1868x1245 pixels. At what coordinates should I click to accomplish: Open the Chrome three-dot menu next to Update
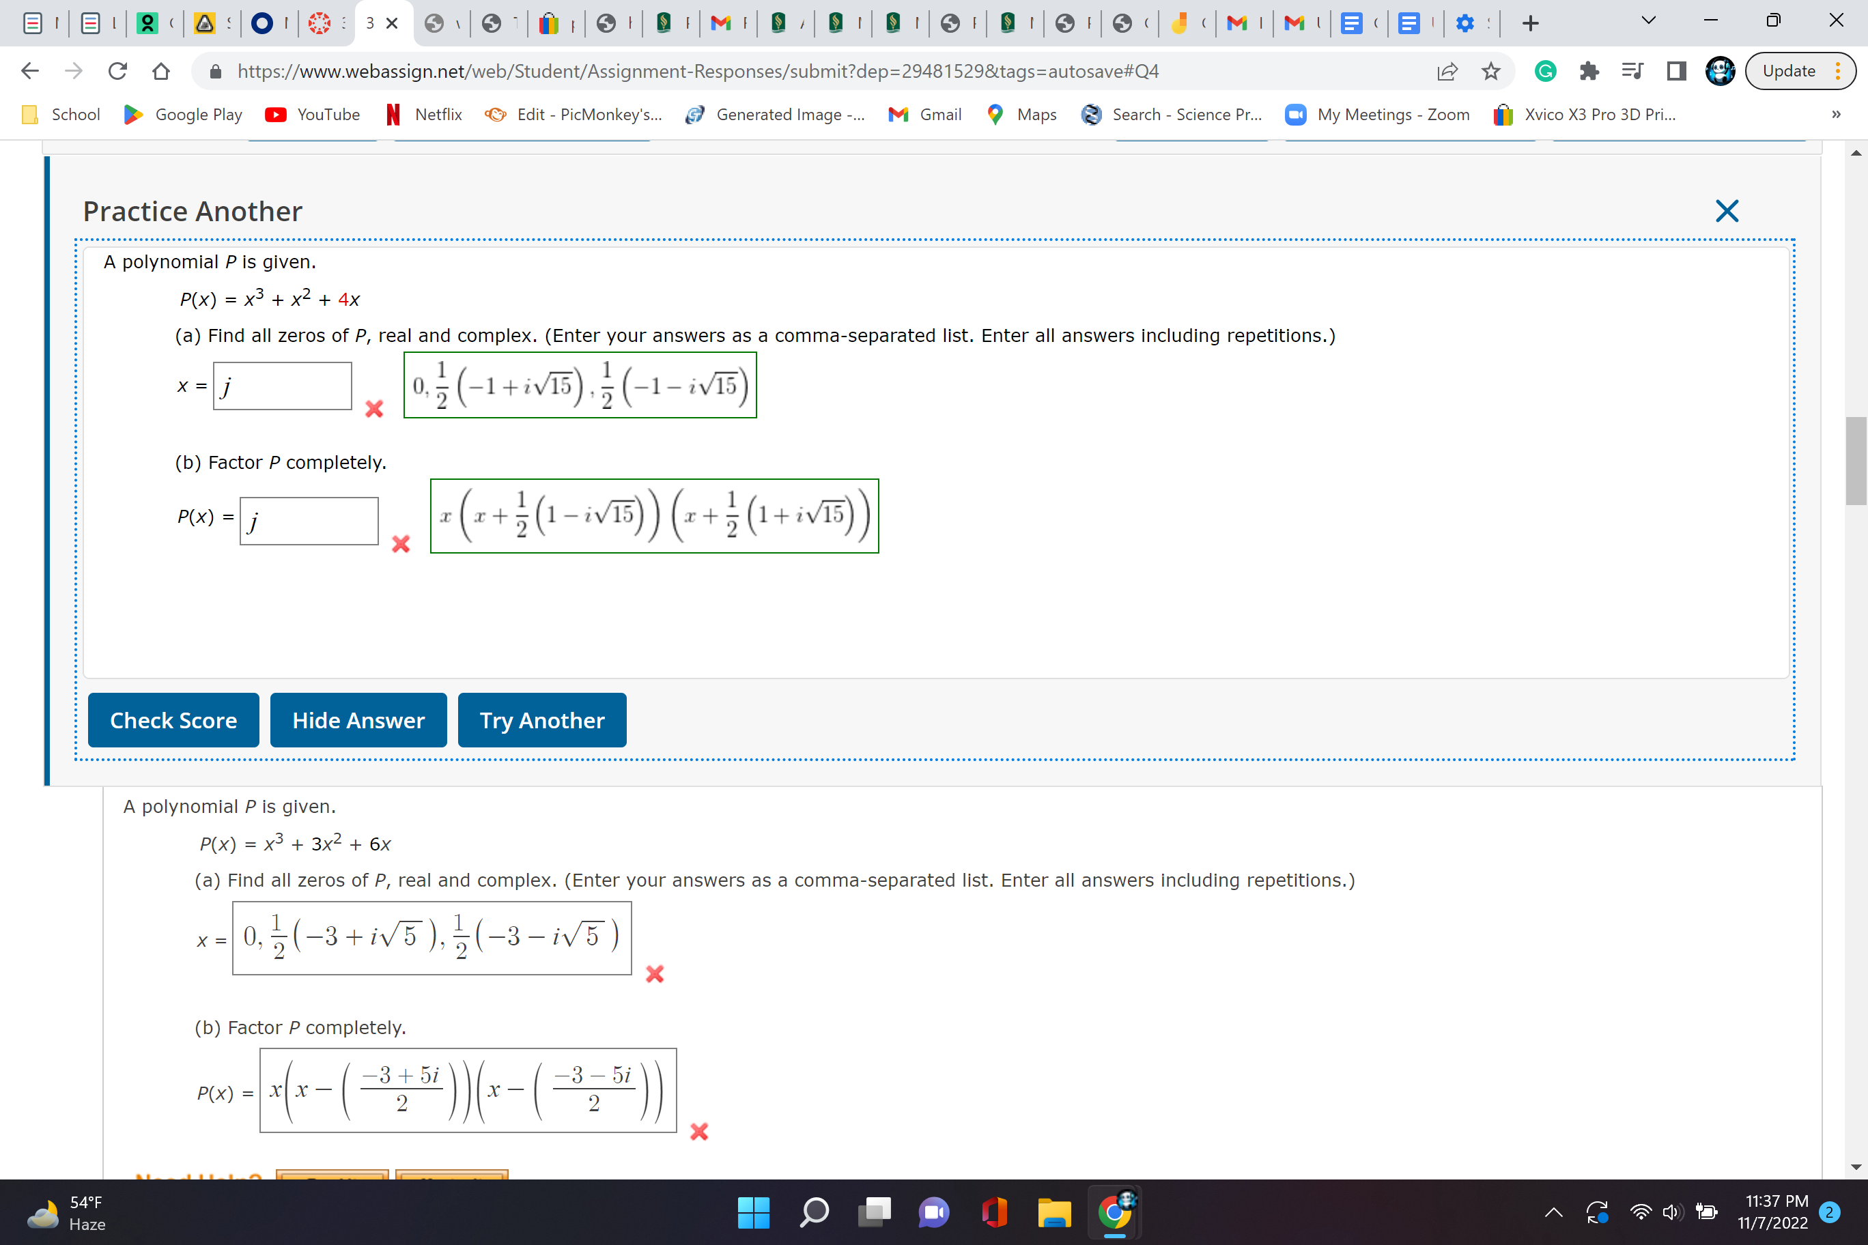pyautogui.click(x=1837, y=71)
